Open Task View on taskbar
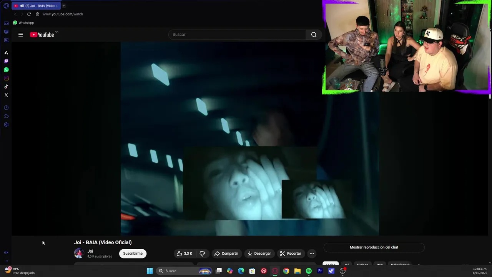Image resolution: width=492 pixels, height=277 pixels. tap(219, 271)
